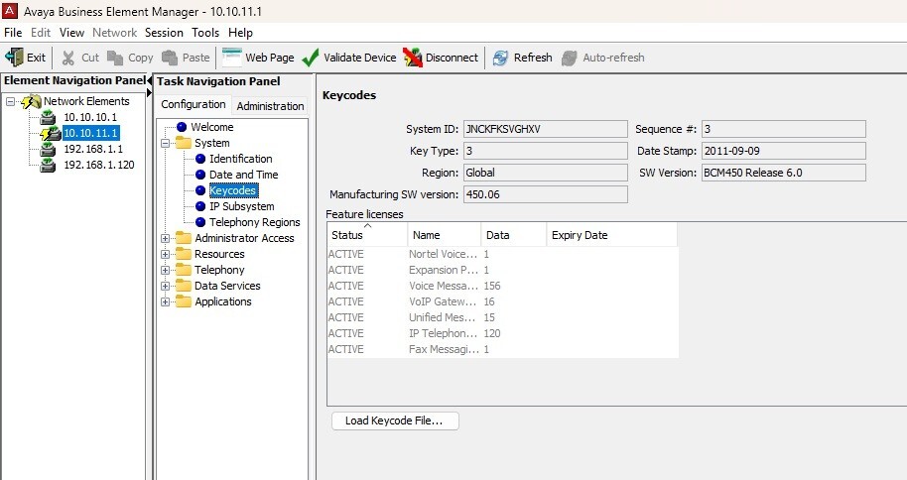
Task: Select the IP Telephon... license row
Action: [503, 333]
